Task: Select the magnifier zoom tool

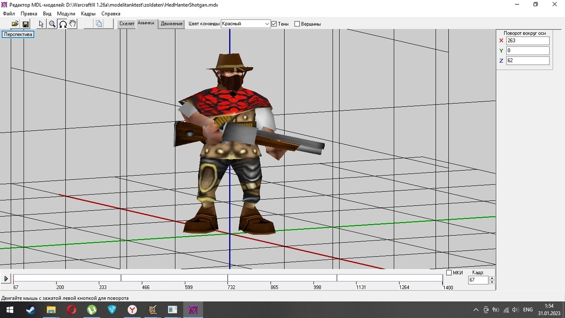Action: coord(52,24)
